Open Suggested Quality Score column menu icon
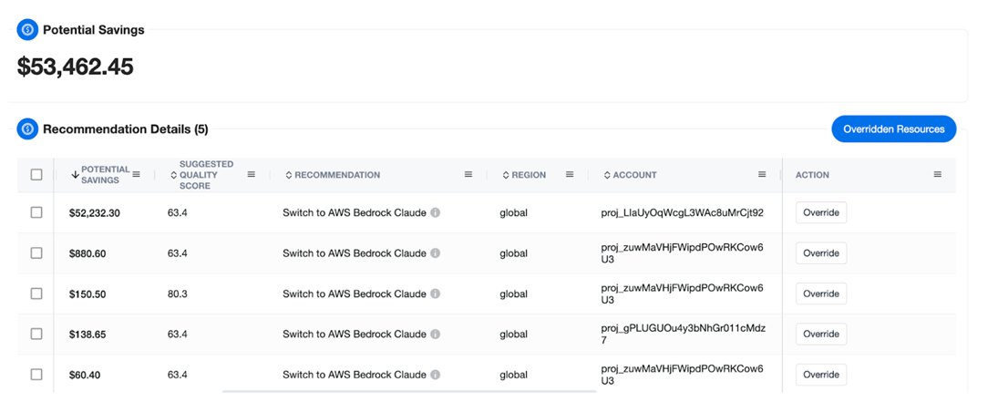The width and height of the screenshot is (988, 412). pyautogui.click(x=252, y=174)
